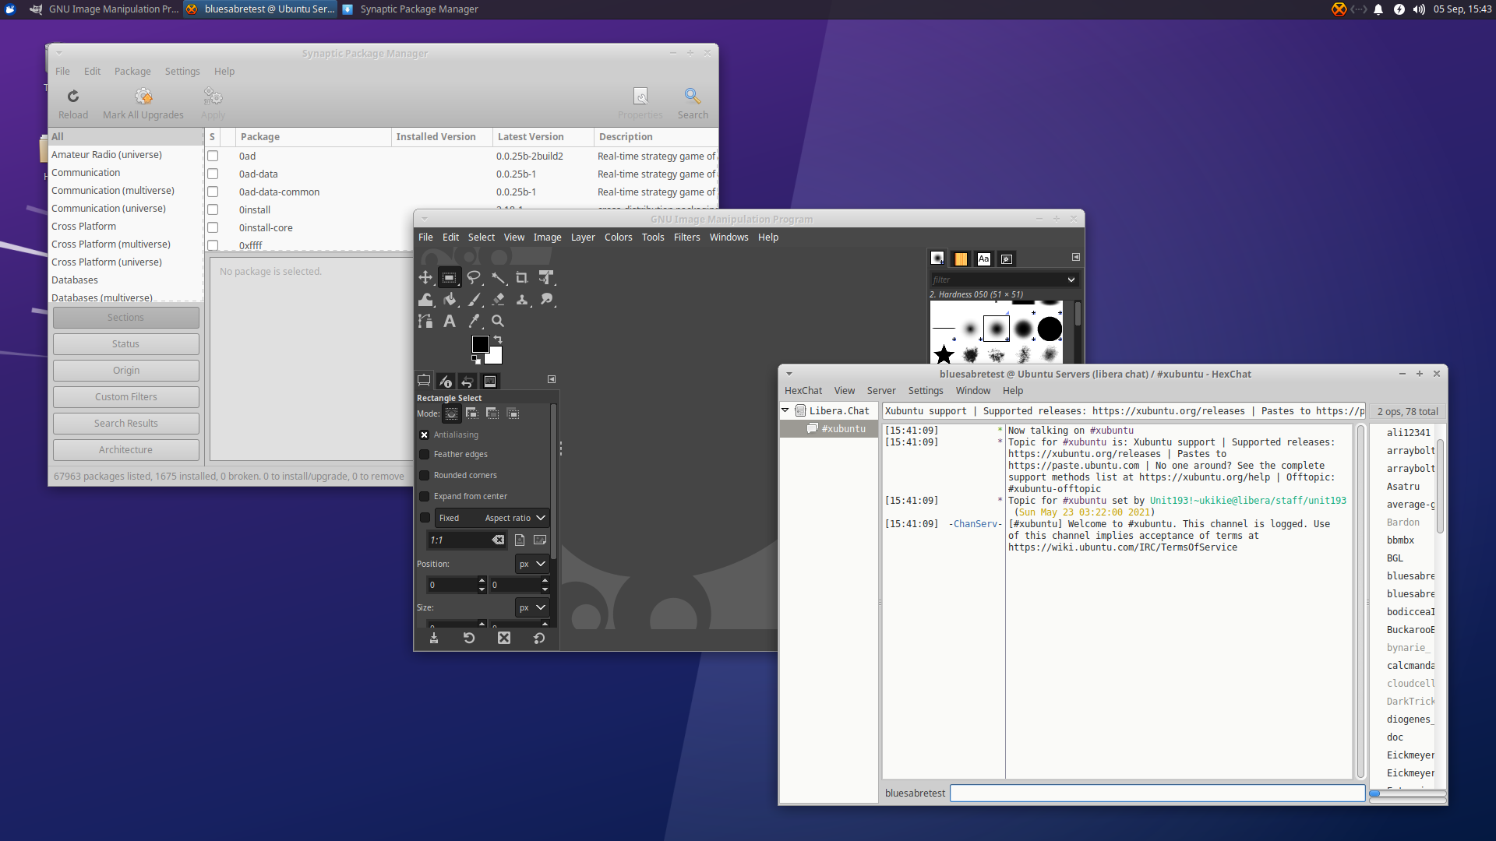Open the Filters menu in GIMP

686,237
